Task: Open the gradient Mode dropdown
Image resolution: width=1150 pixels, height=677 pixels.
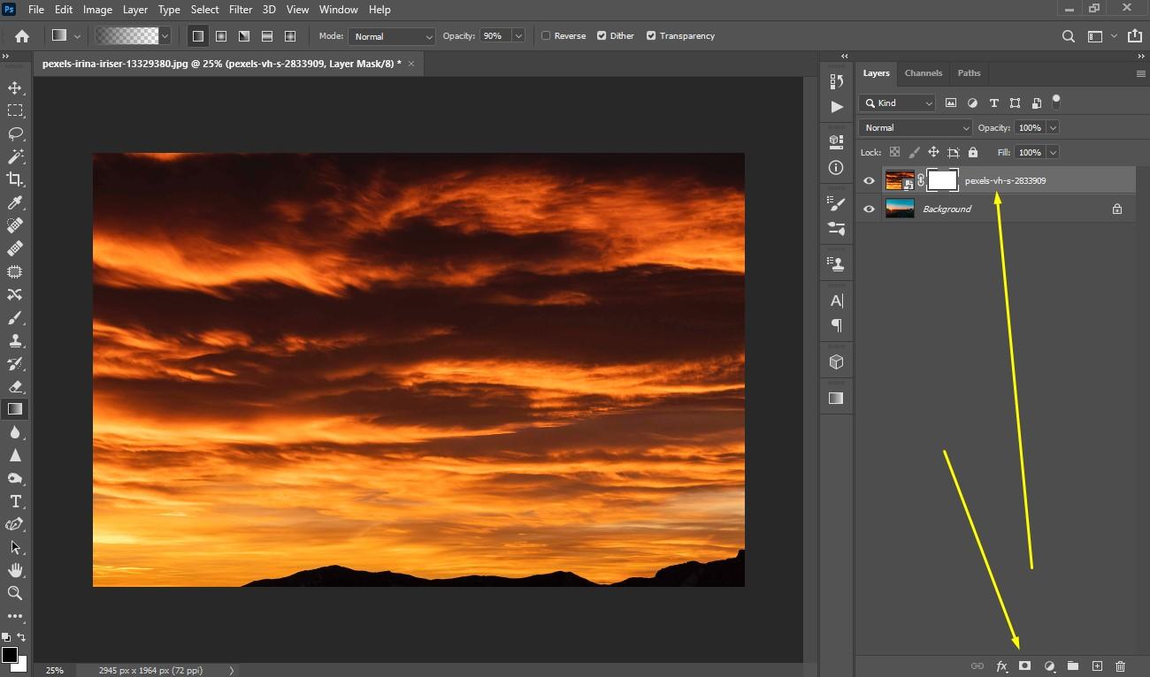Action: (391, 36)
